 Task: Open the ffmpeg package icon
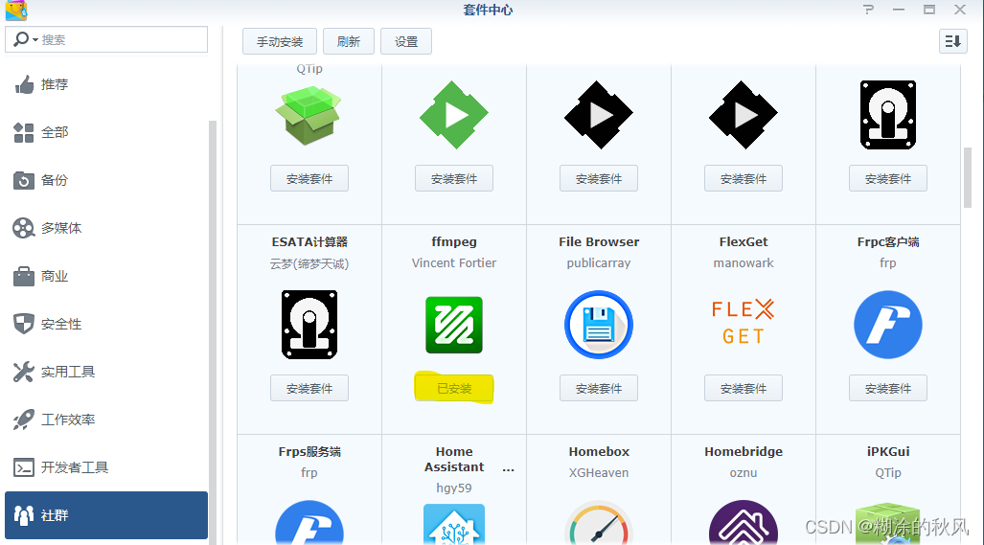pos(454,325)
